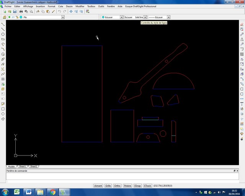This screenshot has height=196, width=245.
Task: Open the ByLayer line color selector
Action: tap(121, 17)
